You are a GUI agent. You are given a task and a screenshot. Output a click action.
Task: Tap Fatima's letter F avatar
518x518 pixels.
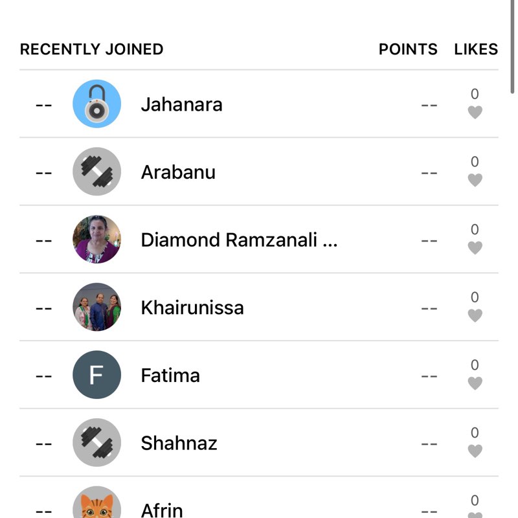[96, 375]
